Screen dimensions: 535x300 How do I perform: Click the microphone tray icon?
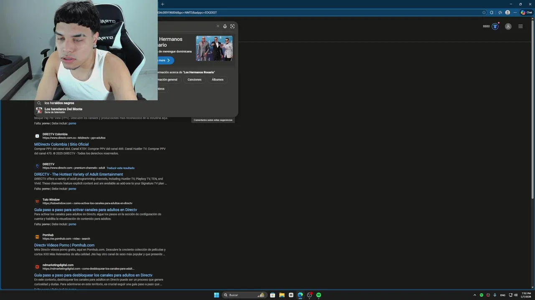[495, 295]
